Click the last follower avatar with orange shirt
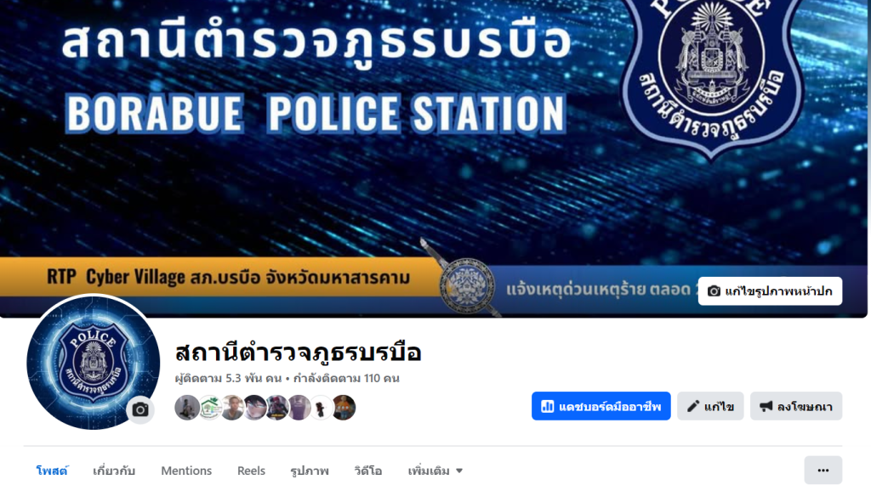This screenshot has width=871, height=485. (x=344, y=408)
